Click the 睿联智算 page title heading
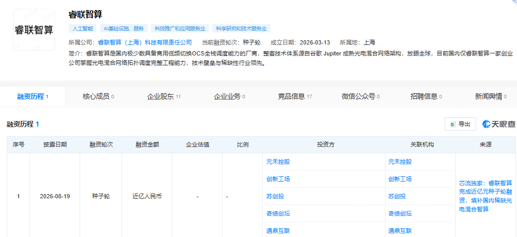The image size is (517, 237). 85,15
